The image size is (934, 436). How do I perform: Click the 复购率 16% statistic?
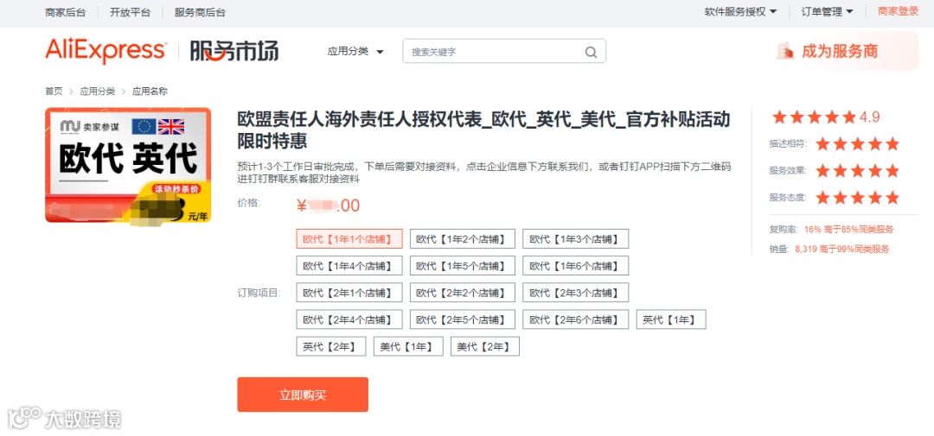(x=831, y=230)
